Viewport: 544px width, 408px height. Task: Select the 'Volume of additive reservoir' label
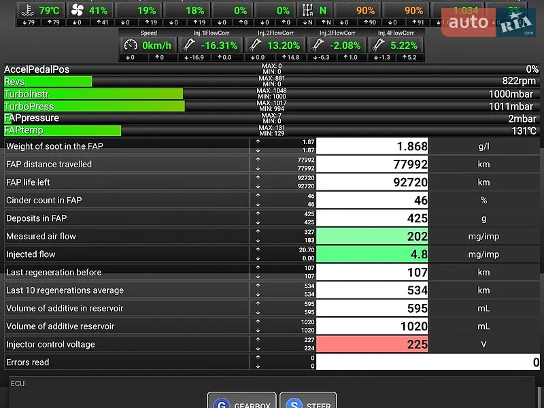[61, 326]
